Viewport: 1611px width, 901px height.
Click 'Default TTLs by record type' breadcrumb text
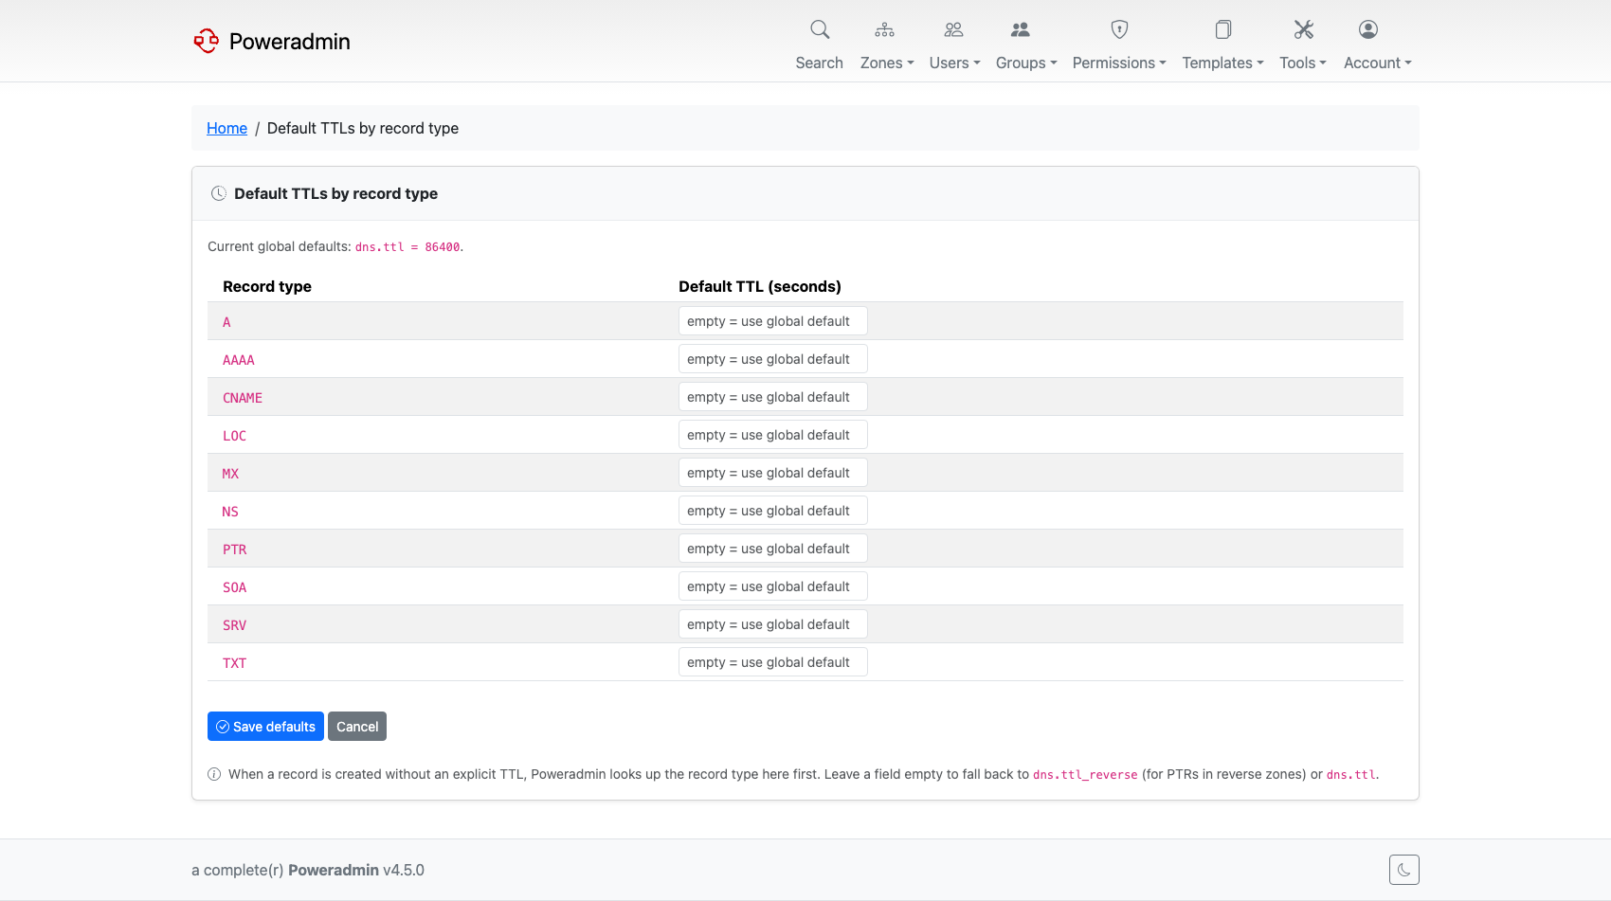click(x=363, y=128)
